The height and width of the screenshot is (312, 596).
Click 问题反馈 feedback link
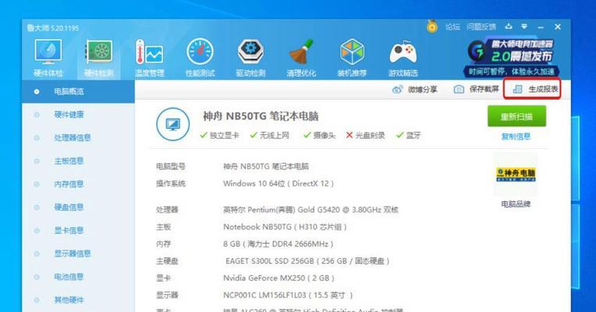coord(481,27)
